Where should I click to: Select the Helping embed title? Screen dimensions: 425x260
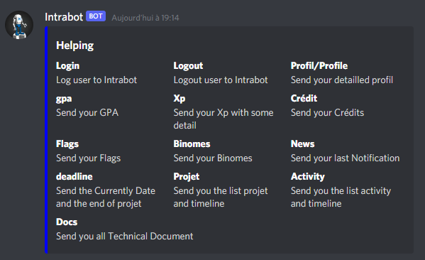point(74,45)
